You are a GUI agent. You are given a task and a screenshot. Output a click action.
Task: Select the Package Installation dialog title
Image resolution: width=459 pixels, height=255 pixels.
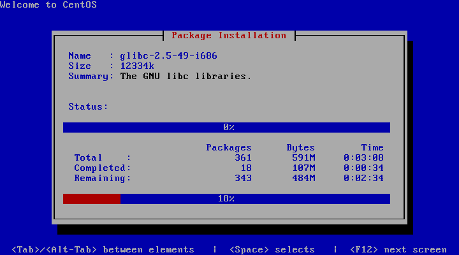pos(229,36)
